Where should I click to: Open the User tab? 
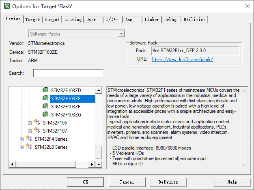coord(93,19)
